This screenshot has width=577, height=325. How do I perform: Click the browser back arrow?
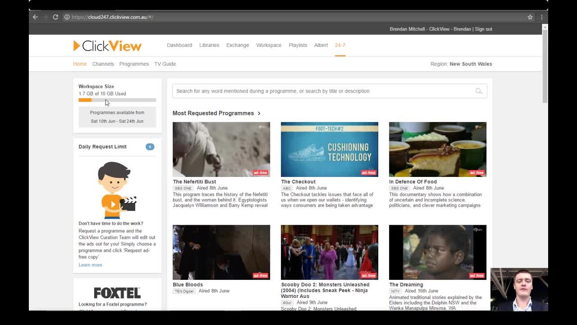click(35, 17)
